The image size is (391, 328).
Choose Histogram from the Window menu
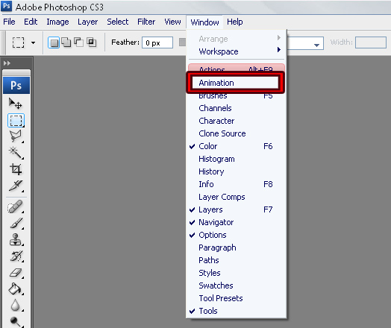click(237, 159)
